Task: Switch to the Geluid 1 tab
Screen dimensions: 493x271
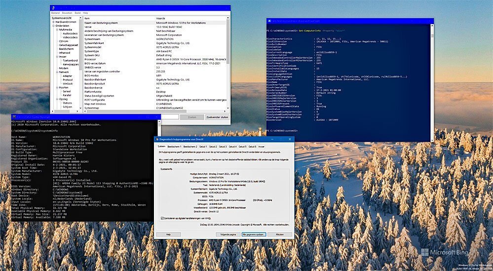Action: pos(203,146)
